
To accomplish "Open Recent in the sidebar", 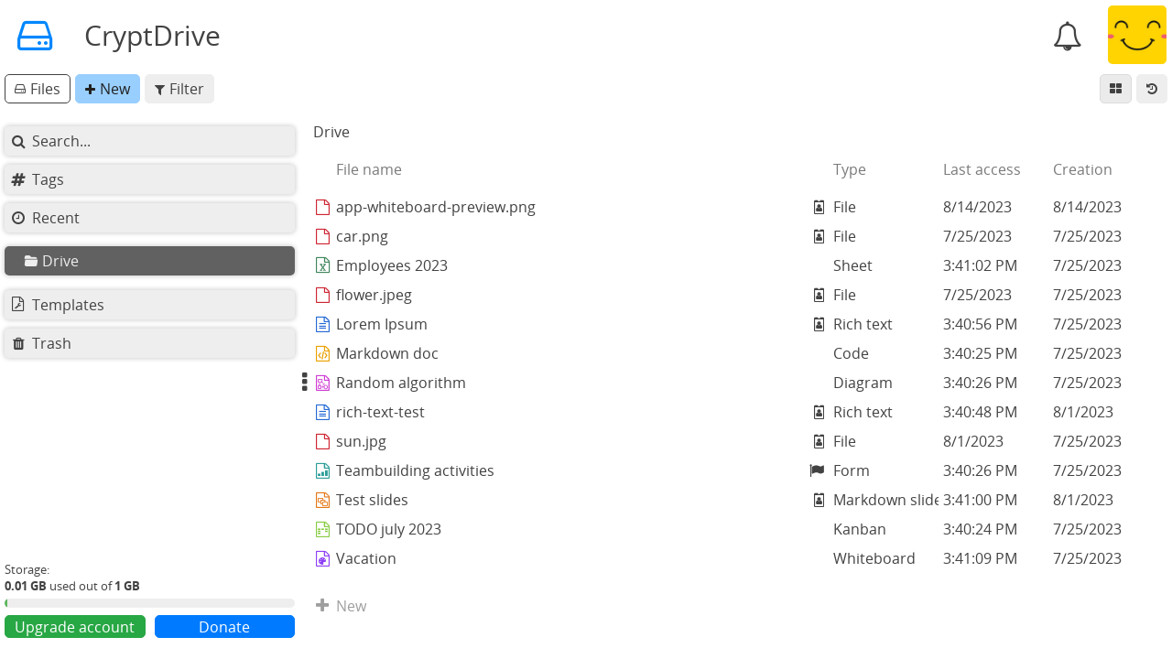I will click(149, 218).
